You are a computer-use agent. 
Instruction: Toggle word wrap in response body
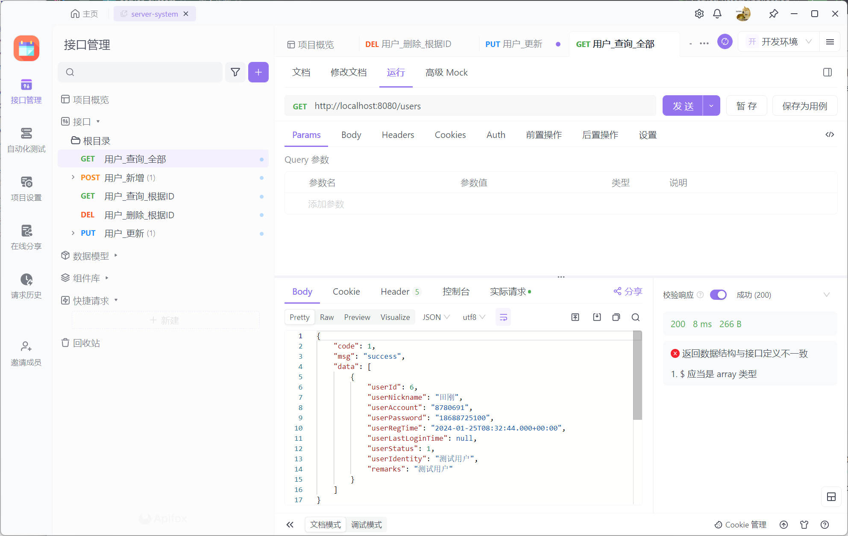pyautogui.click(x=503, y=317)
